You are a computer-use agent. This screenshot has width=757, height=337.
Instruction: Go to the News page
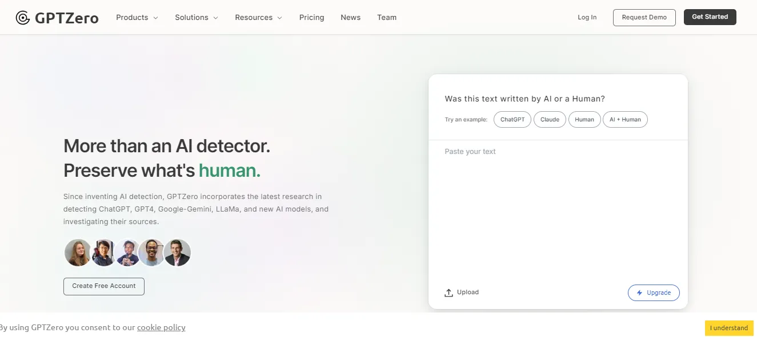click(x=350, y=18)
